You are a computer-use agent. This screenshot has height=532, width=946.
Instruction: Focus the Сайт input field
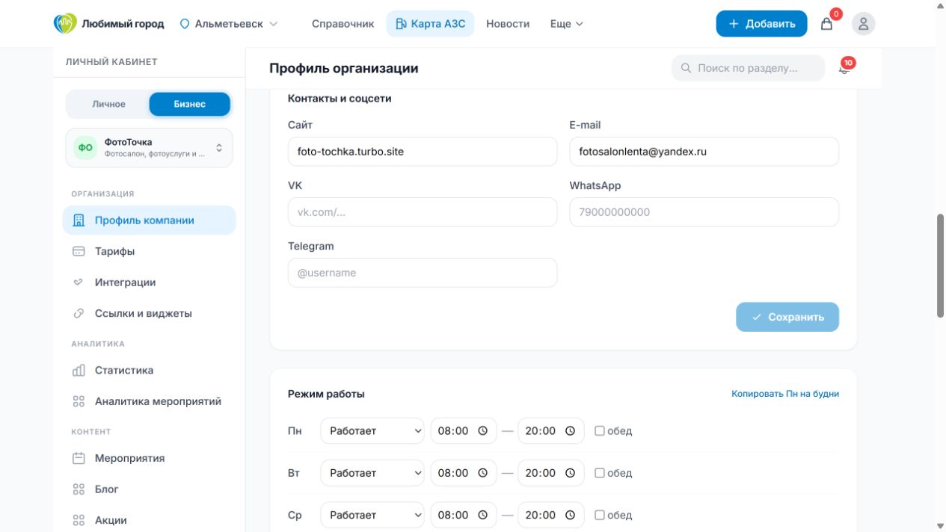point(423,152)
